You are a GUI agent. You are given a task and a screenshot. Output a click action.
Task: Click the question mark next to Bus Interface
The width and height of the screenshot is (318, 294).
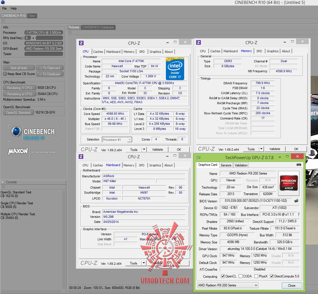click(x=298, y=214)
